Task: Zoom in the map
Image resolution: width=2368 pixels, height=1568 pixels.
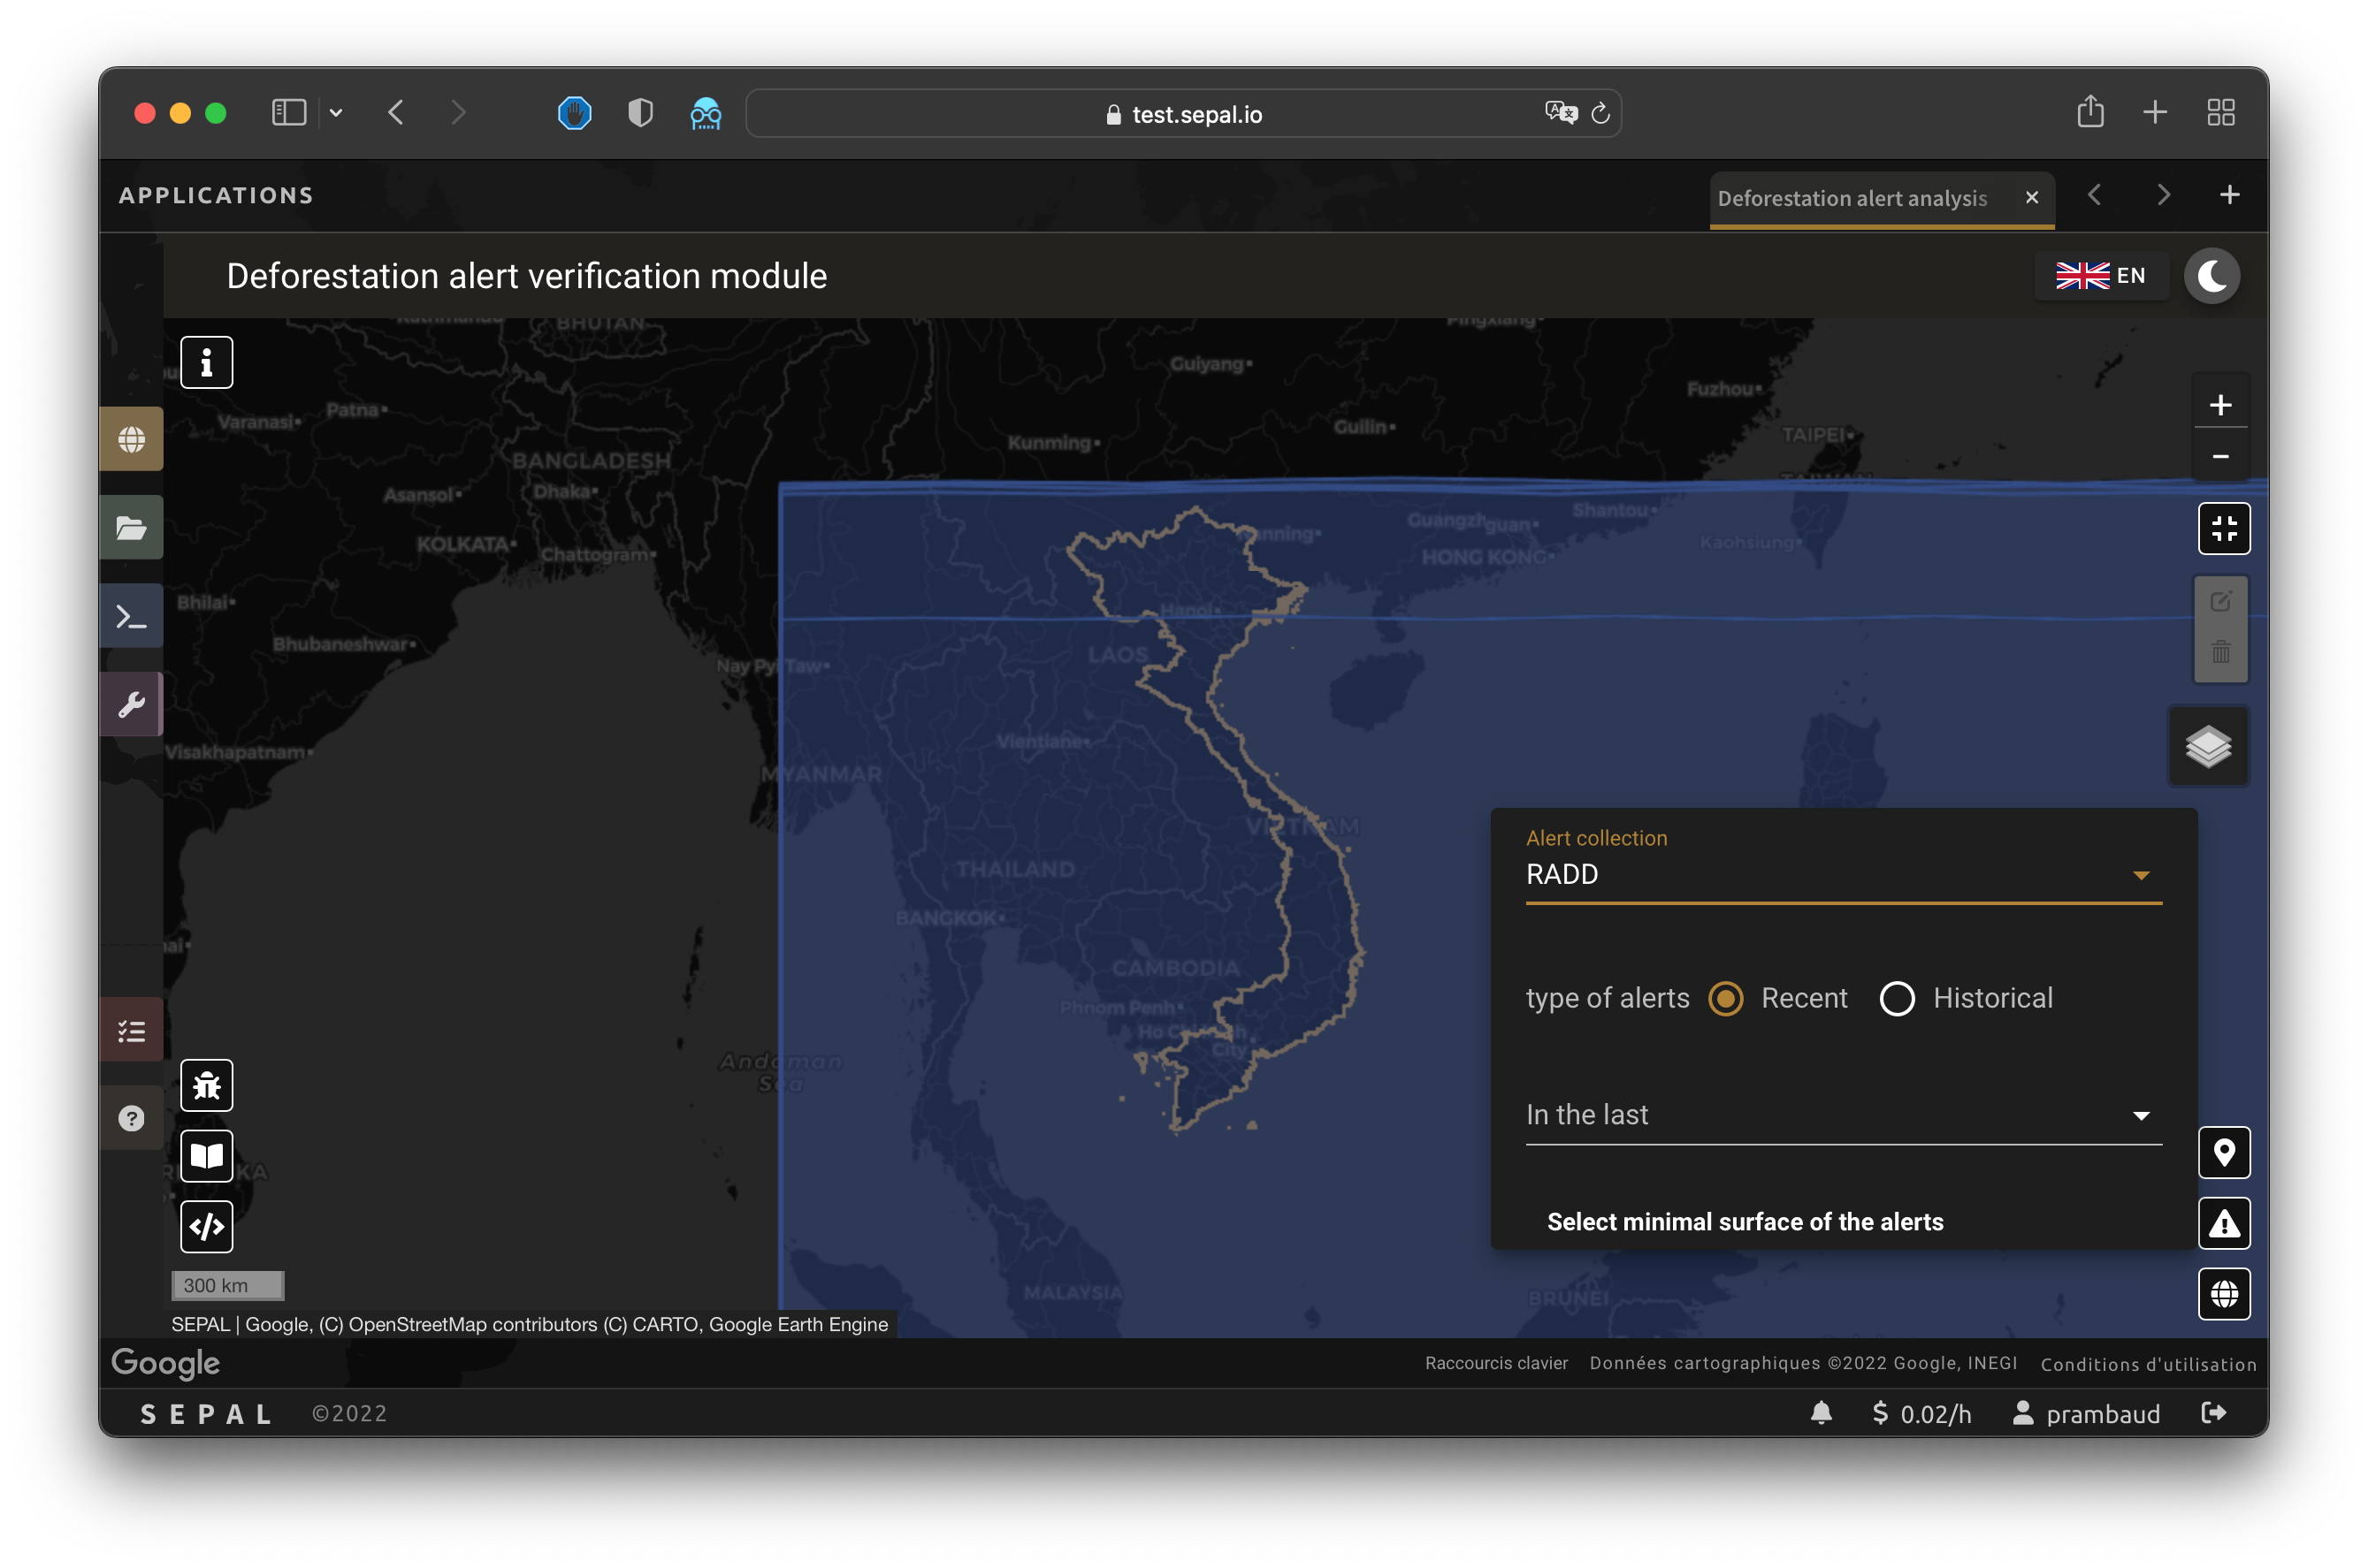Action: click(x=2220, y=405)
